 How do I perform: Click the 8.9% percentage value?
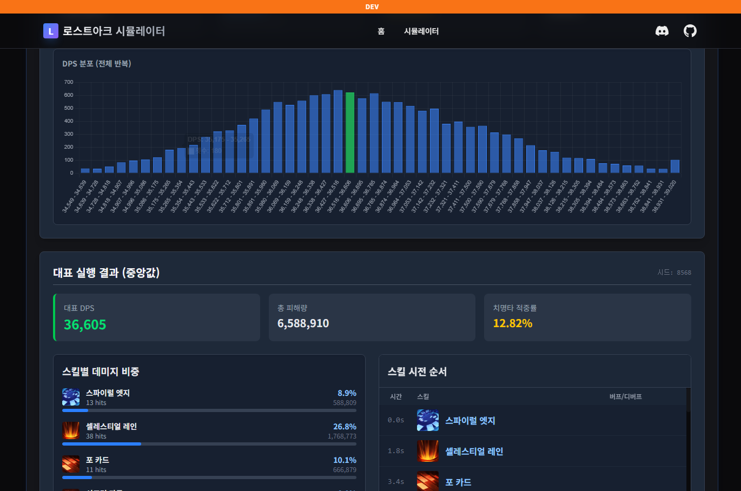click(x=347, y=393)
